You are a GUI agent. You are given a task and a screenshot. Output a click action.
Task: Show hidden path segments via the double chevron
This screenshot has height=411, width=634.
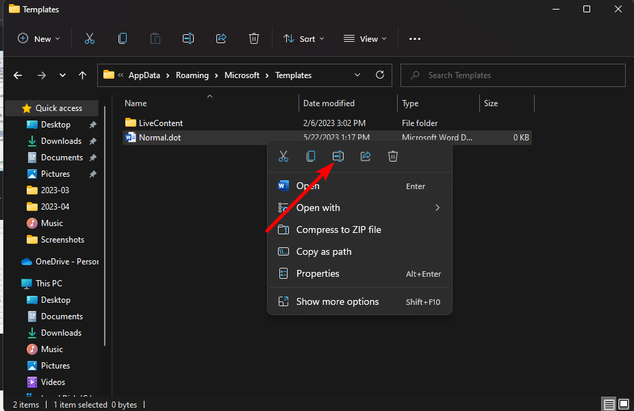121,75
